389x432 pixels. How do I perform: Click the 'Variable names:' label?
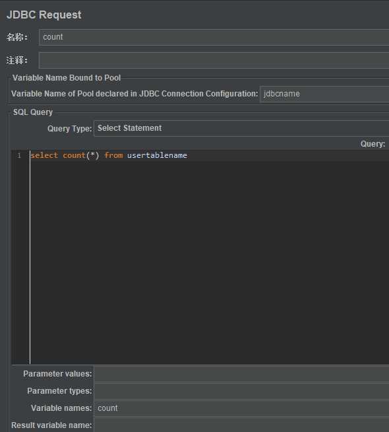coord(61,408)
